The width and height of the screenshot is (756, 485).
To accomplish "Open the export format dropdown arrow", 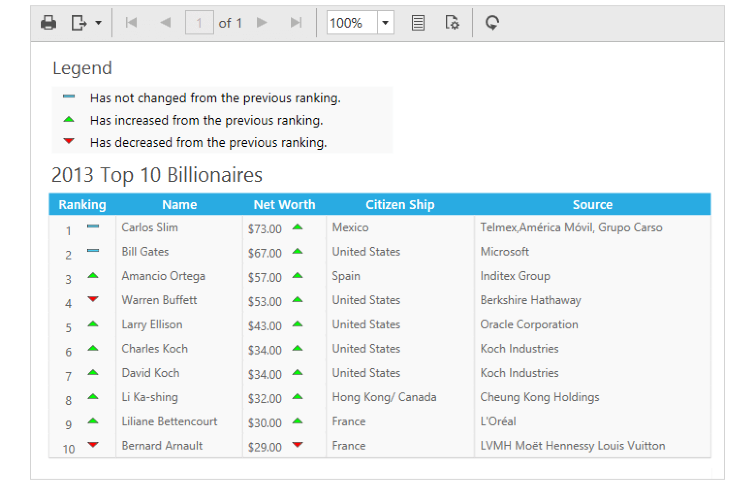I will (x=98, y=23).
